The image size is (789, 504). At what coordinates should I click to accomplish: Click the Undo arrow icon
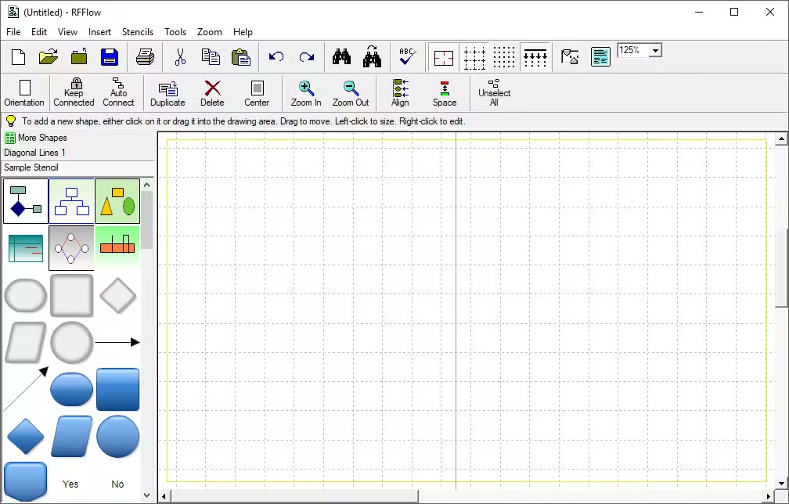tap(276, 57)
